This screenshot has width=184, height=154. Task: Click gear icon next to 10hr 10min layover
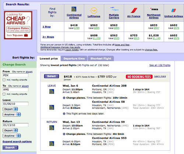point(64,98)
